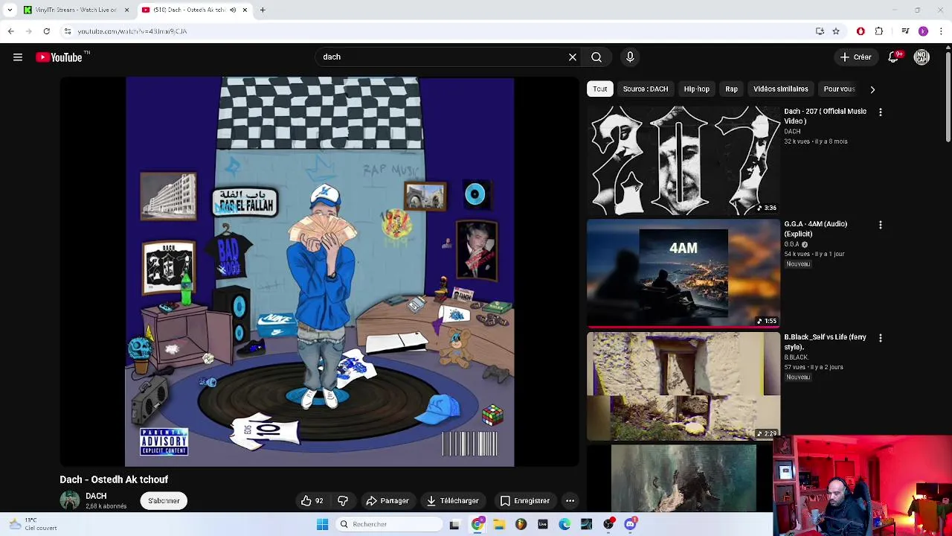
Task: Reload the current page
Action: (x=46, y=31)
